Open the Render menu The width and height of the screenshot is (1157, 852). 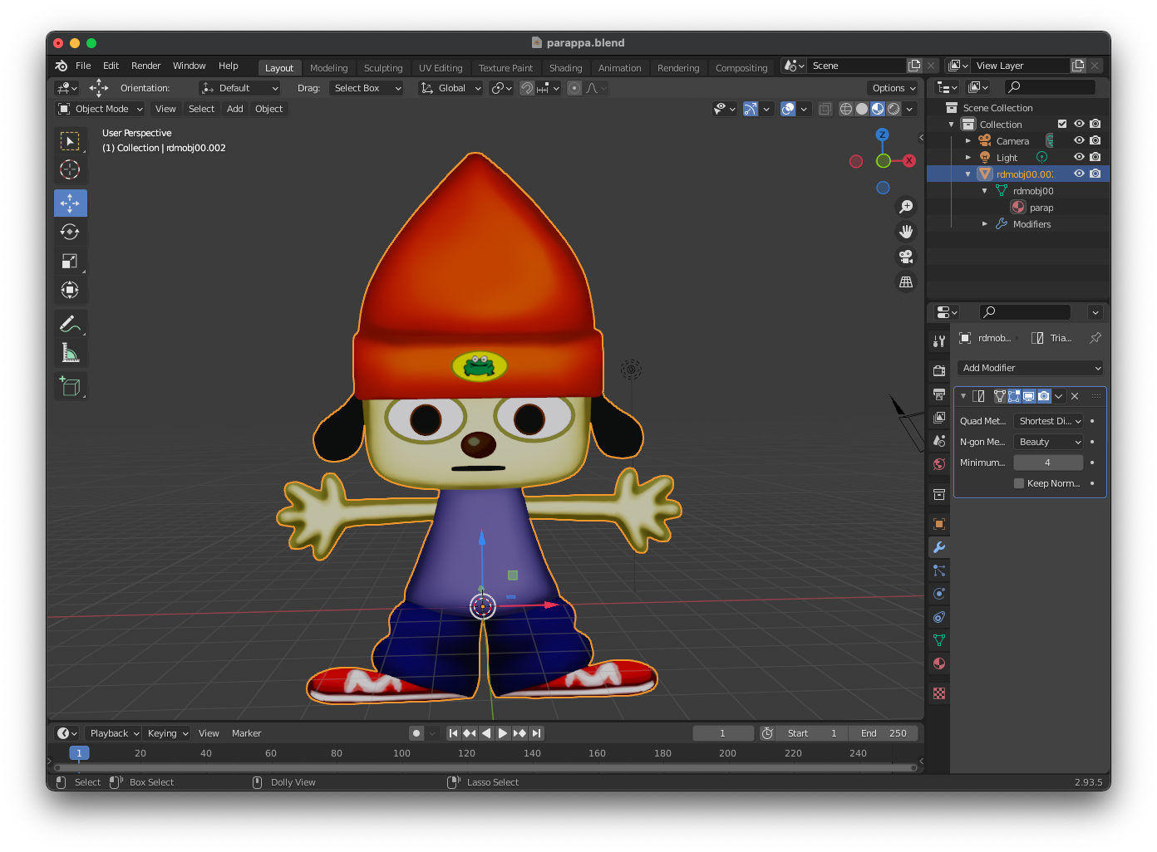click(145, 66)
